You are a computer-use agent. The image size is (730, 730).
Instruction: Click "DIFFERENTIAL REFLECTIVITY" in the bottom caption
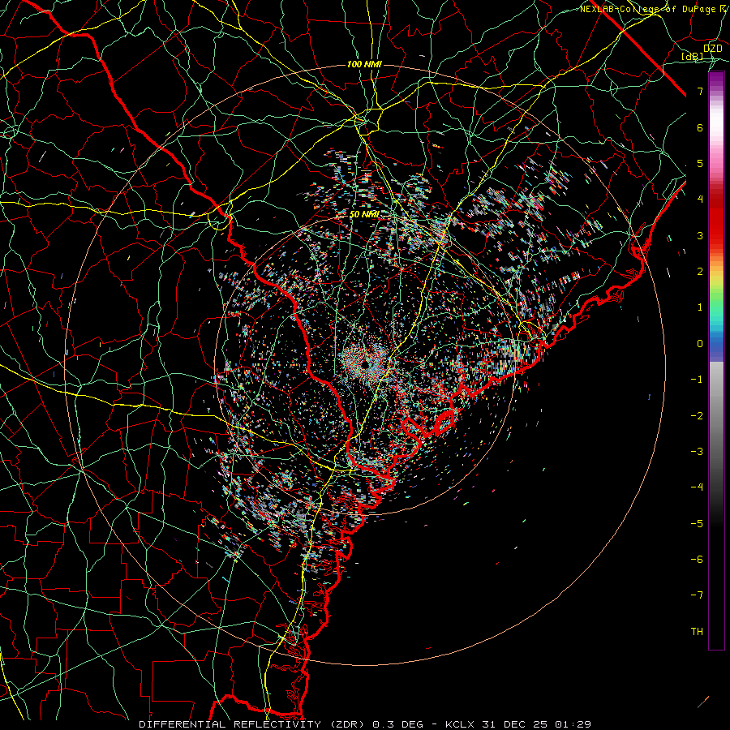pyautogui.click(x=230, y=724)
